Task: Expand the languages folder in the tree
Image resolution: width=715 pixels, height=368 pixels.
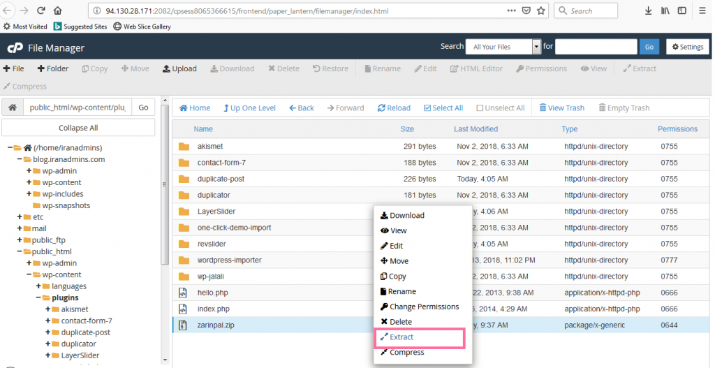Action: tap(38, 286)
